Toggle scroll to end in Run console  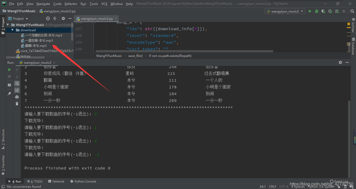pyautogui.click(x=17, y=90)
